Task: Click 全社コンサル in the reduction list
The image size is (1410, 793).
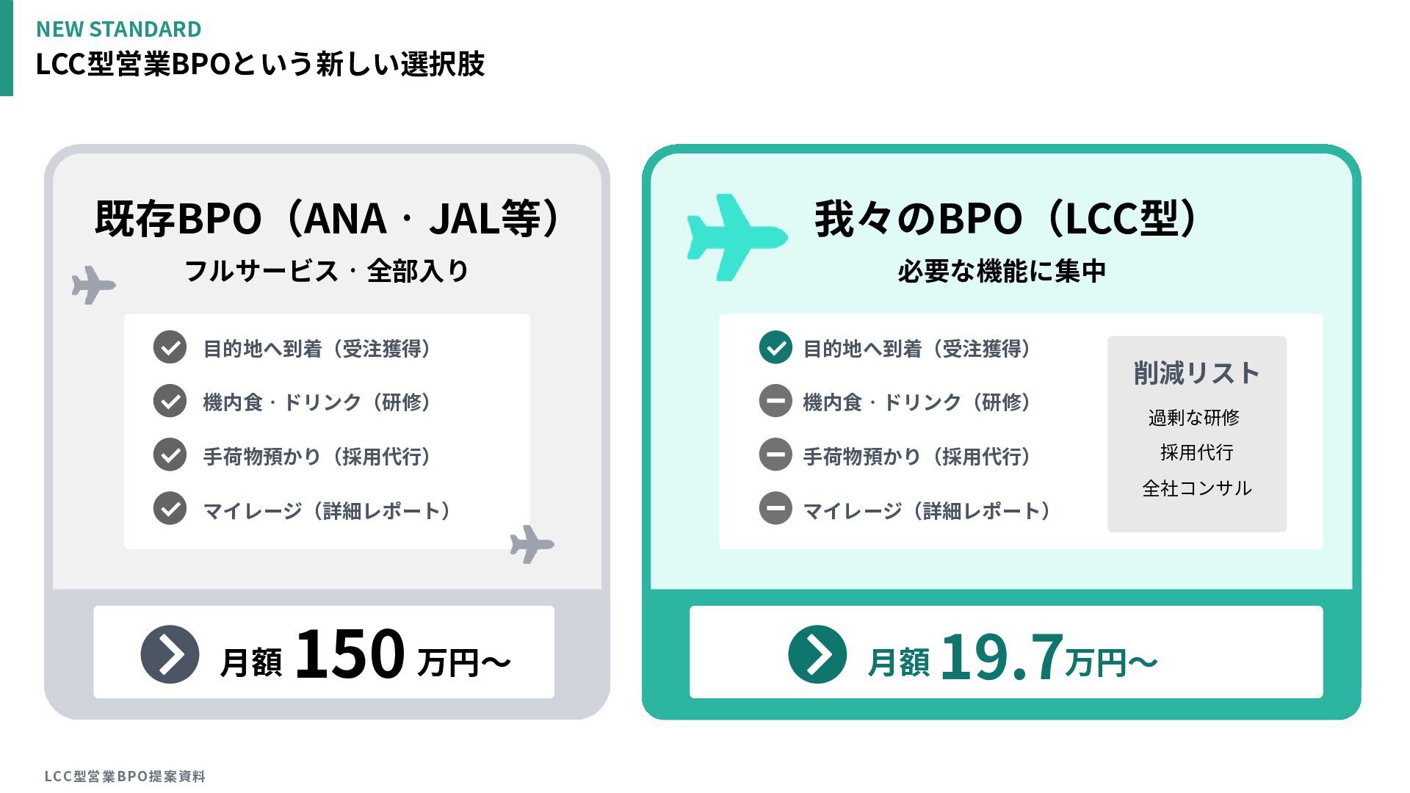Action: [x=1196, y=488]
